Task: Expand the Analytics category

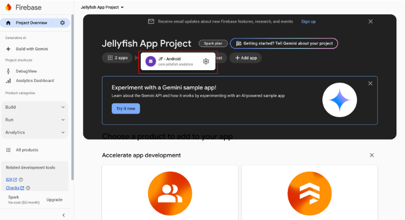Action: (x=35, y=132)
